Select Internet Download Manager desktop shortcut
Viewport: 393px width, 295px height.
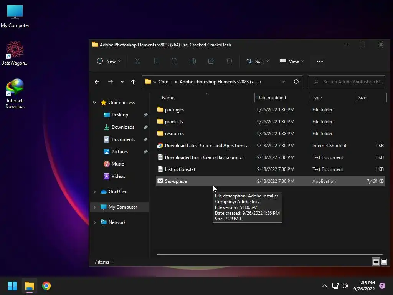point(15,94)
